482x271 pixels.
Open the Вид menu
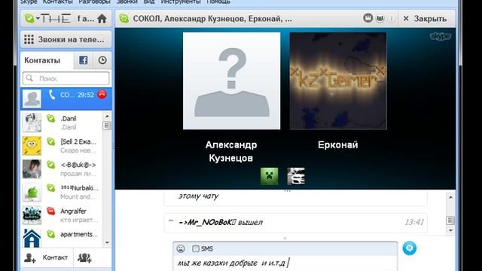149,2
